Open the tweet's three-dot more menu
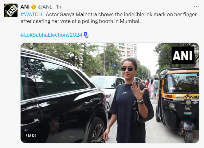Viewport: 204px width, 148px height. (x=196, y=6)
